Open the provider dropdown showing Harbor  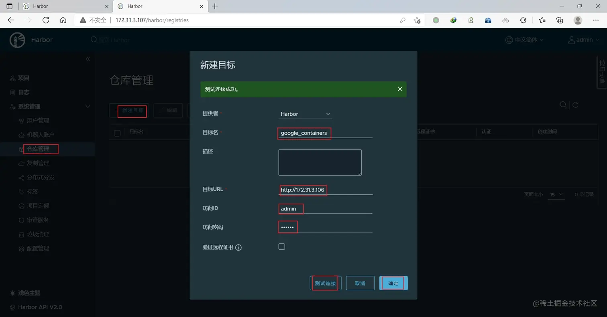point(305,114)
